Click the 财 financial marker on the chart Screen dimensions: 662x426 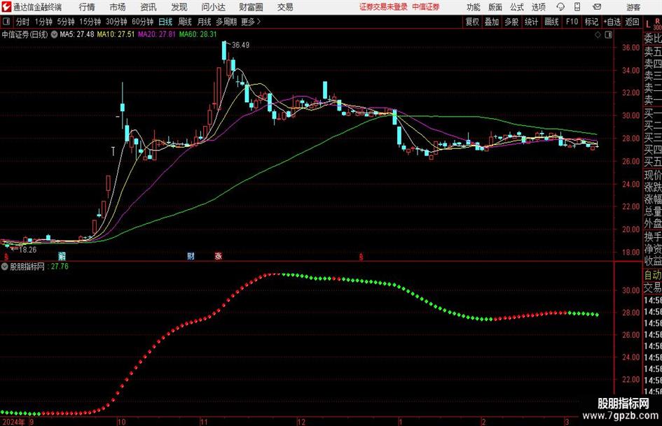191,255
